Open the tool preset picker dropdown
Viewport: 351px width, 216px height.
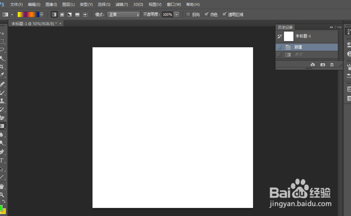click(x=12, y=14)
